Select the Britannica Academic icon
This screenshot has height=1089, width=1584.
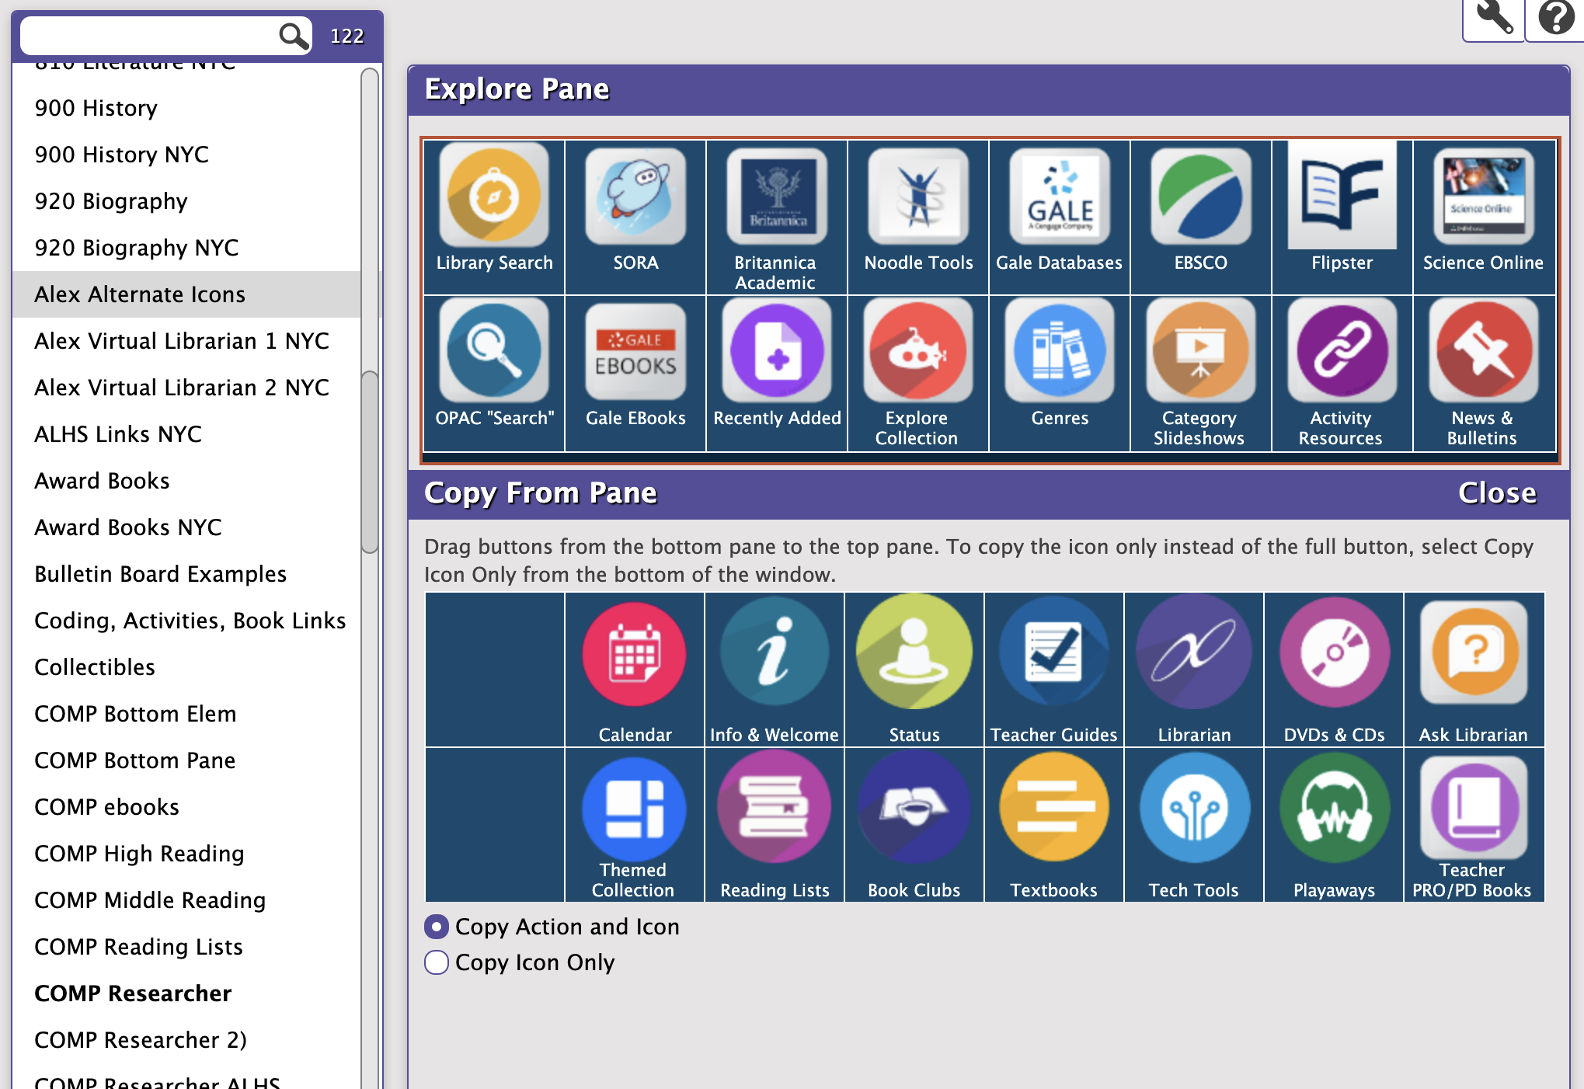[x=777, y=195]
